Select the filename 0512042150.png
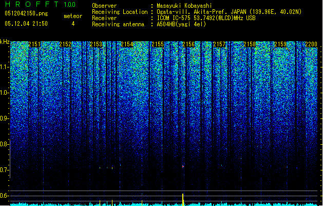Screen dimensions: 323x206 pyautogui.click(x=26, y=13)
